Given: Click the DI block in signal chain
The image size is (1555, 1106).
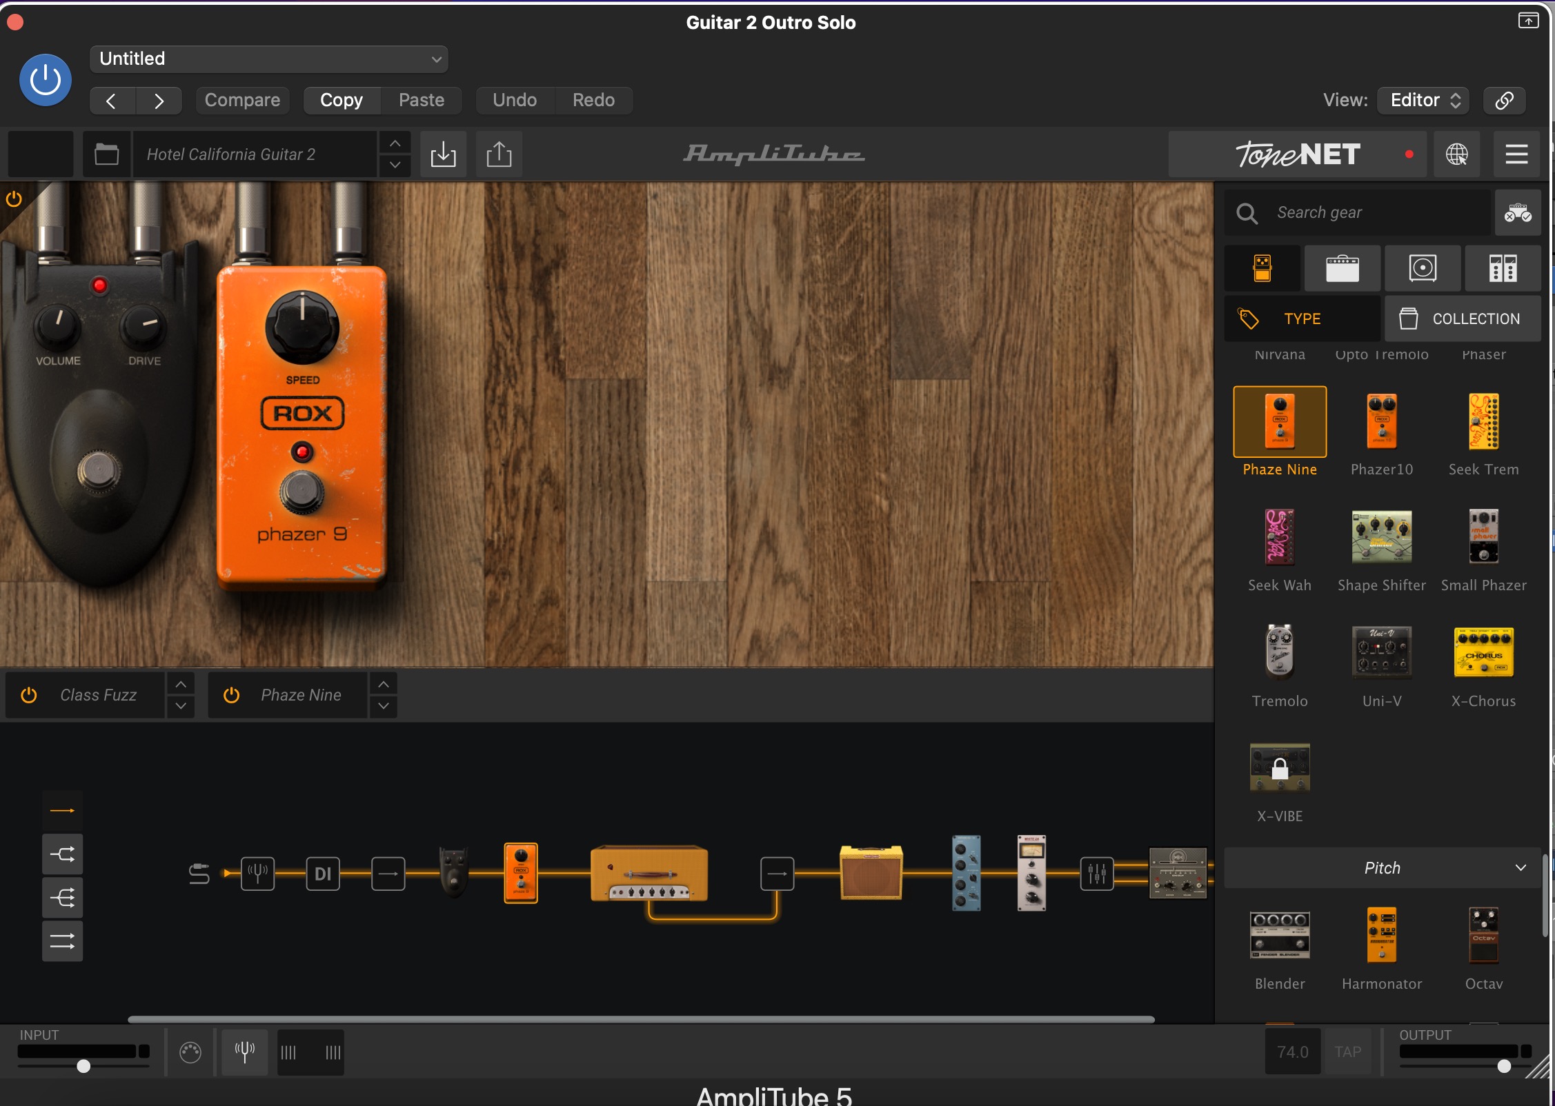Looking at the screenshot, I should click(x=322, y=874).
